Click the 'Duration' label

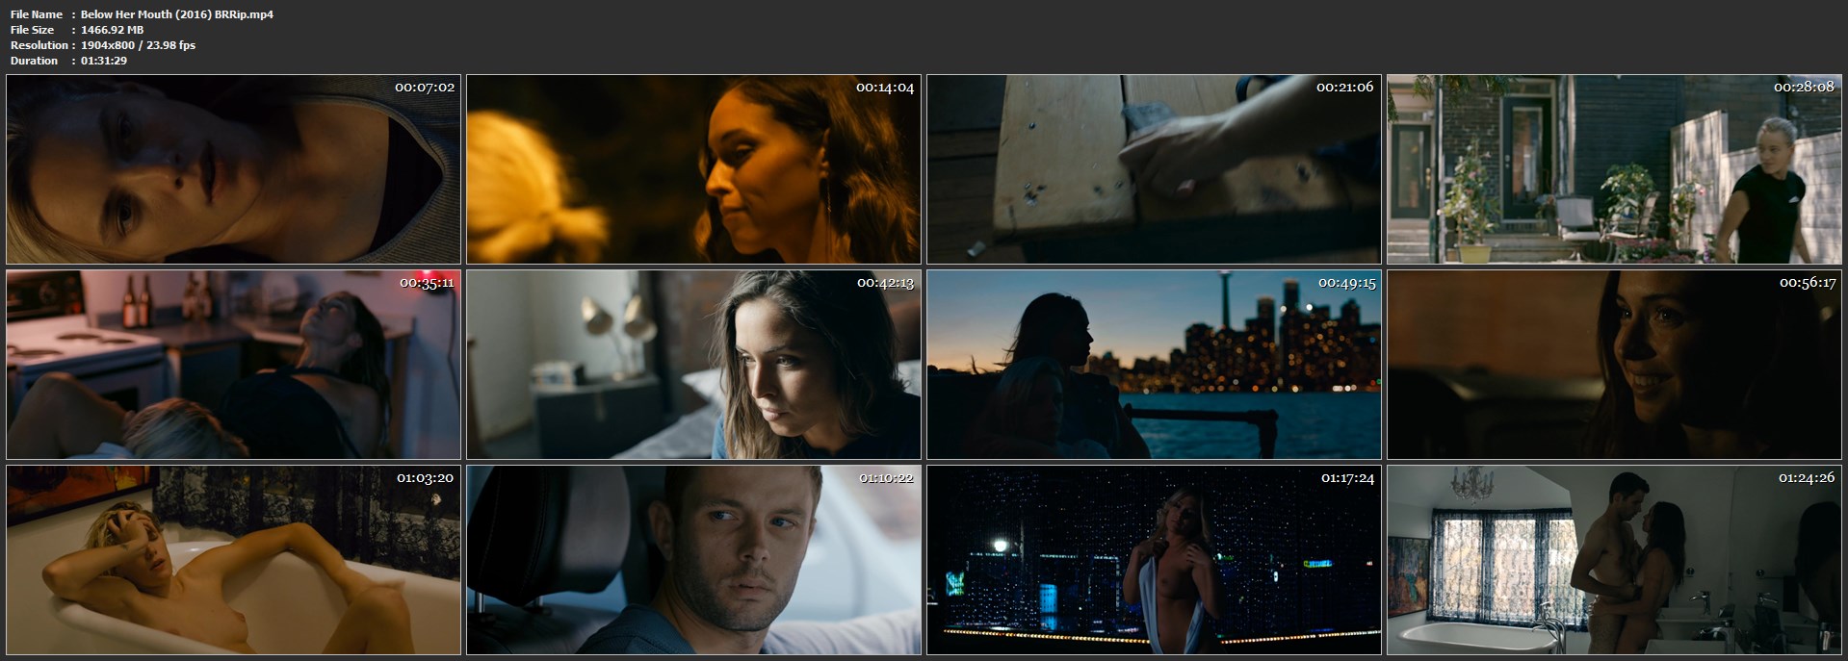pyautogui.click(x=35, y=61)
